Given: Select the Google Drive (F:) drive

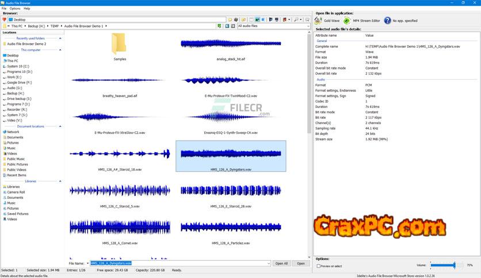Looking at the screenshot, I should coord(20,82).
